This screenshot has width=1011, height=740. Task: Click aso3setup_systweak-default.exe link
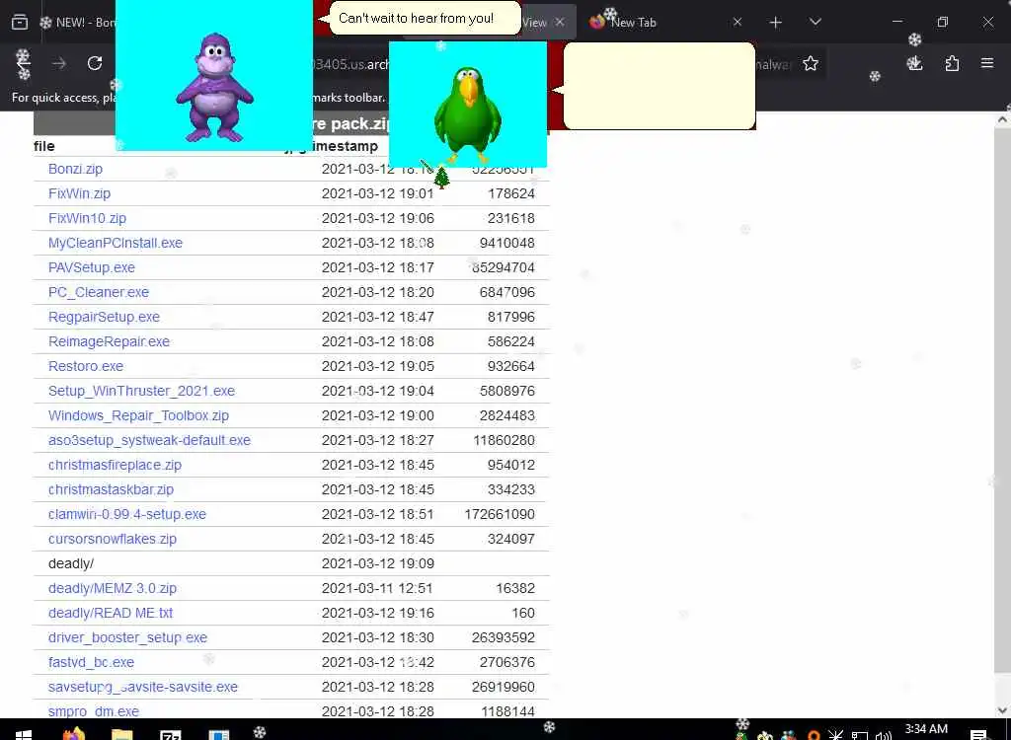pos(150,440)
